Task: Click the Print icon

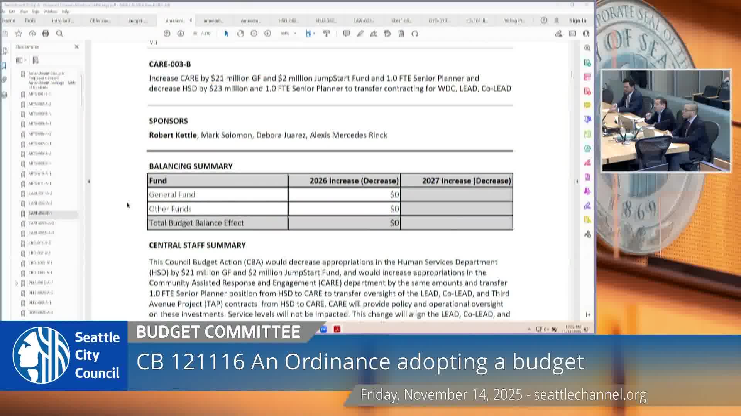Action: [46, 34]
